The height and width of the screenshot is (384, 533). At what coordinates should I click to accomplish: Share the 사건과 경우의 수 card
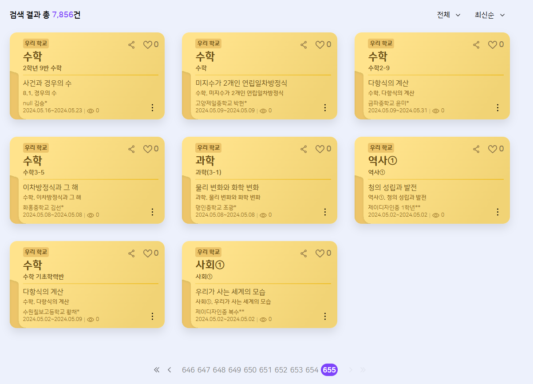[x=131, y=45]
